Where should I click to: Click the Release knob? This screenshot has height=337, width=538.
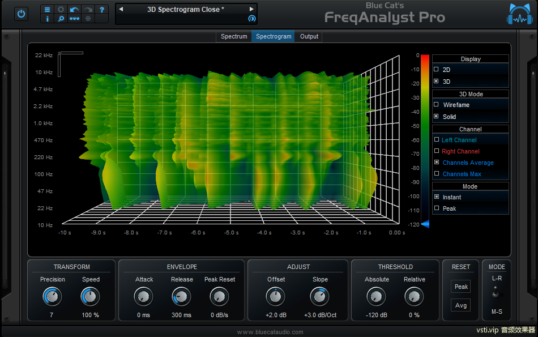coord(181,297)
